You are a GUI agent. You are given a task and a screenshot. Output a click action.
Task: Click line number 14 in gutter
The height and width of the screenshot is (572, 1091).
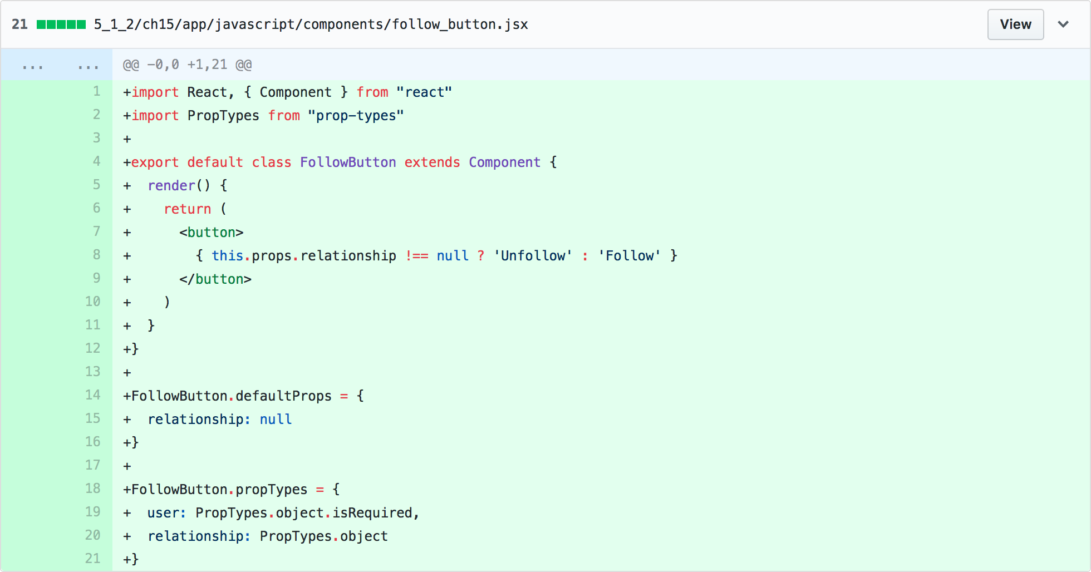[x=93, y=395]
